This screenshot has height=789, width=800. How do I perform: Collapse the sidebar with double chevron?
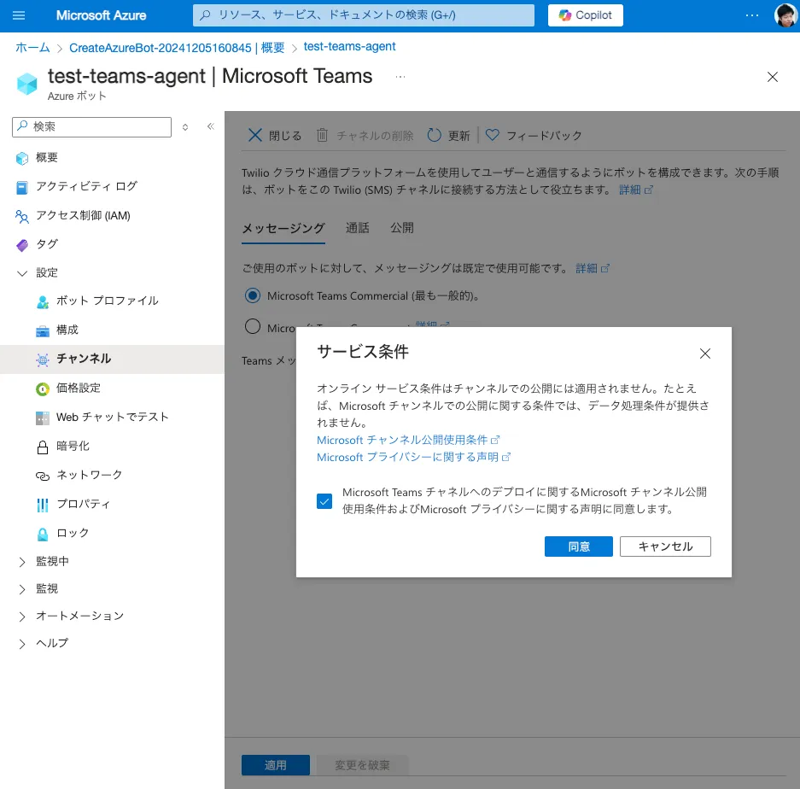tap(211, 126)
